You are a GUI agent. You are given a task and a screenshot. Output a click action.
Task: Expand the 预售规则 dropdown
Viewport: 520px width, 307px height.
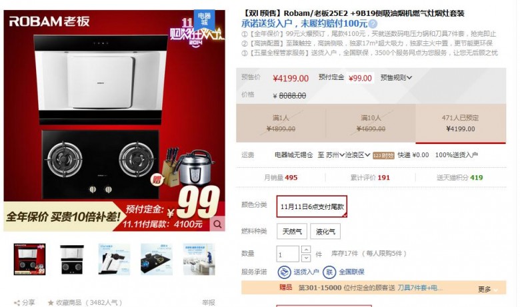[396, 78]
